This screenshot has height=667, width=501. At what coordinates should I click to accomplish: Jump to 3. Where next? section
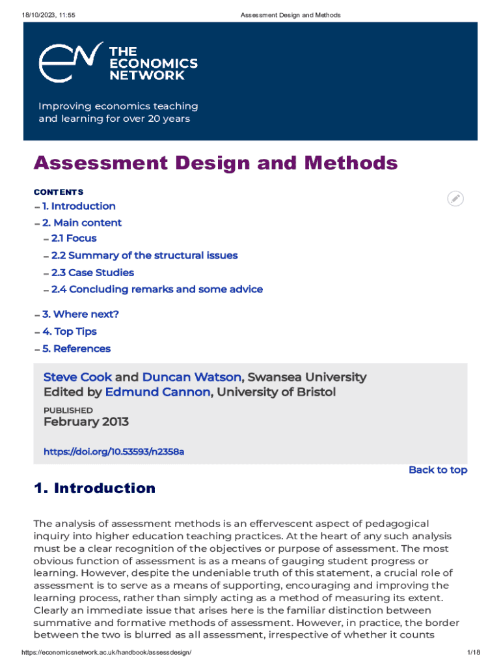tap(80, 315)
